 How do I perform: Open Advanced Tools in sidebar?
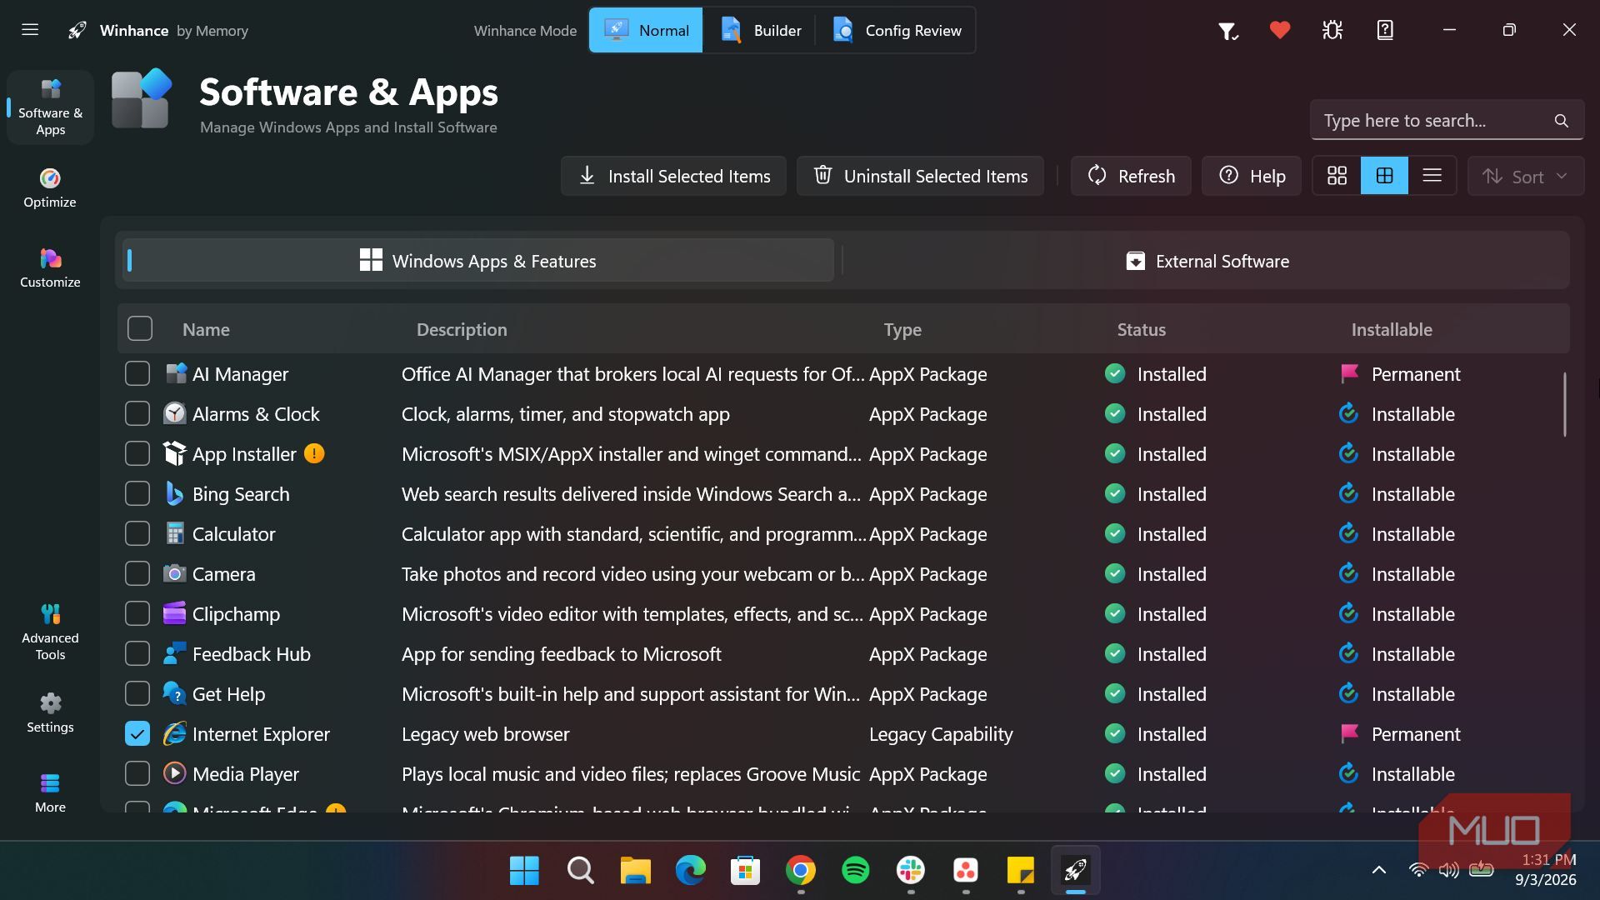[50, 632]
